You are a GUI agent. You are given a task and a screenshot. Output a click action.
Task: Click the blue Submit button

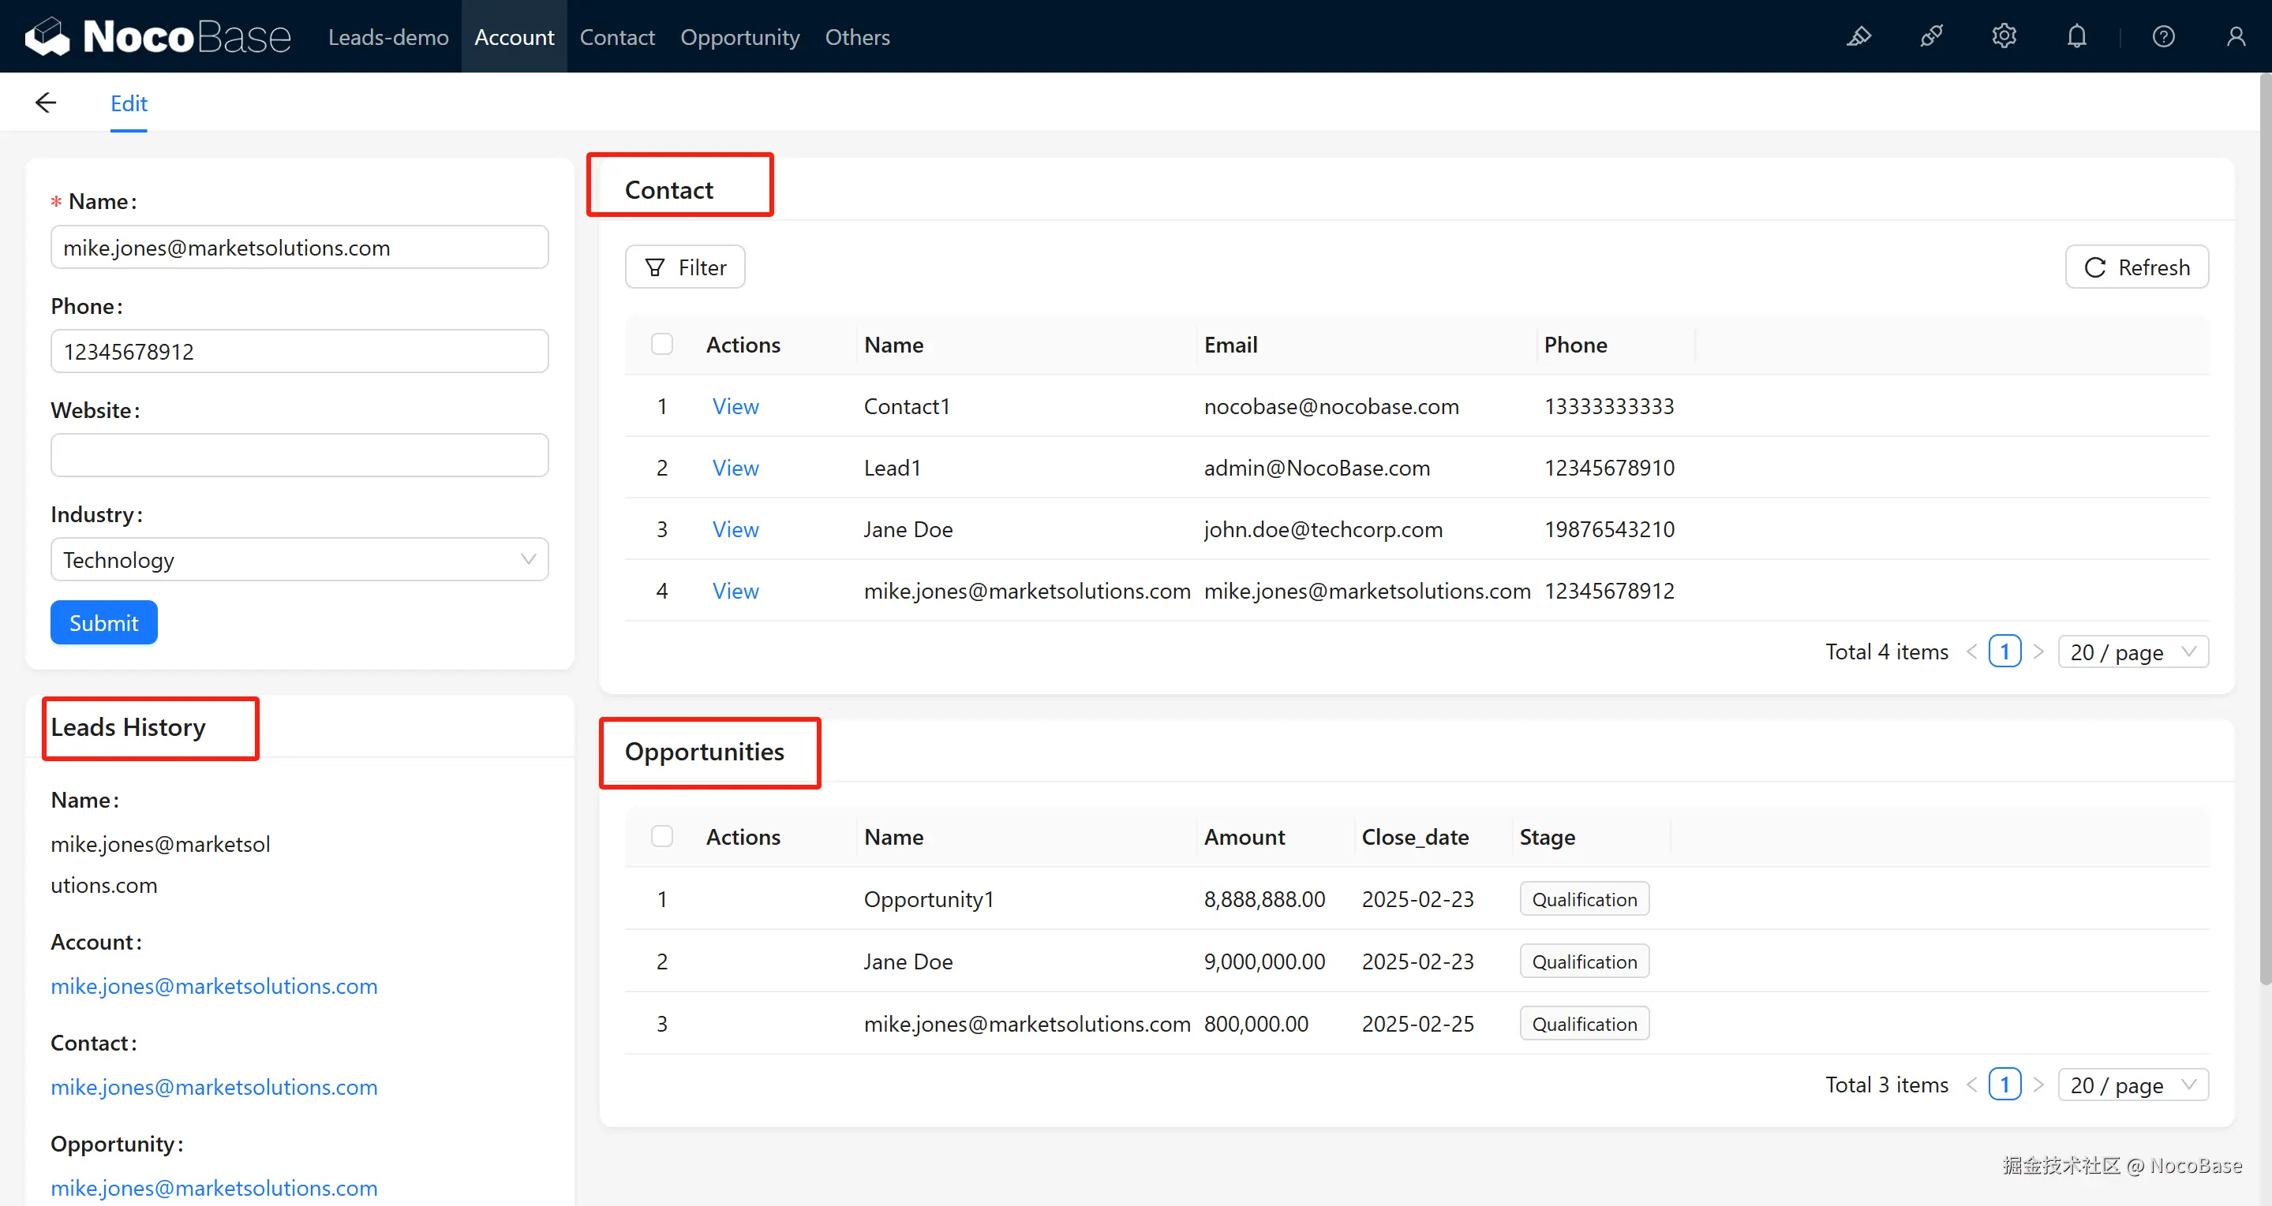(x=103, y=622)
